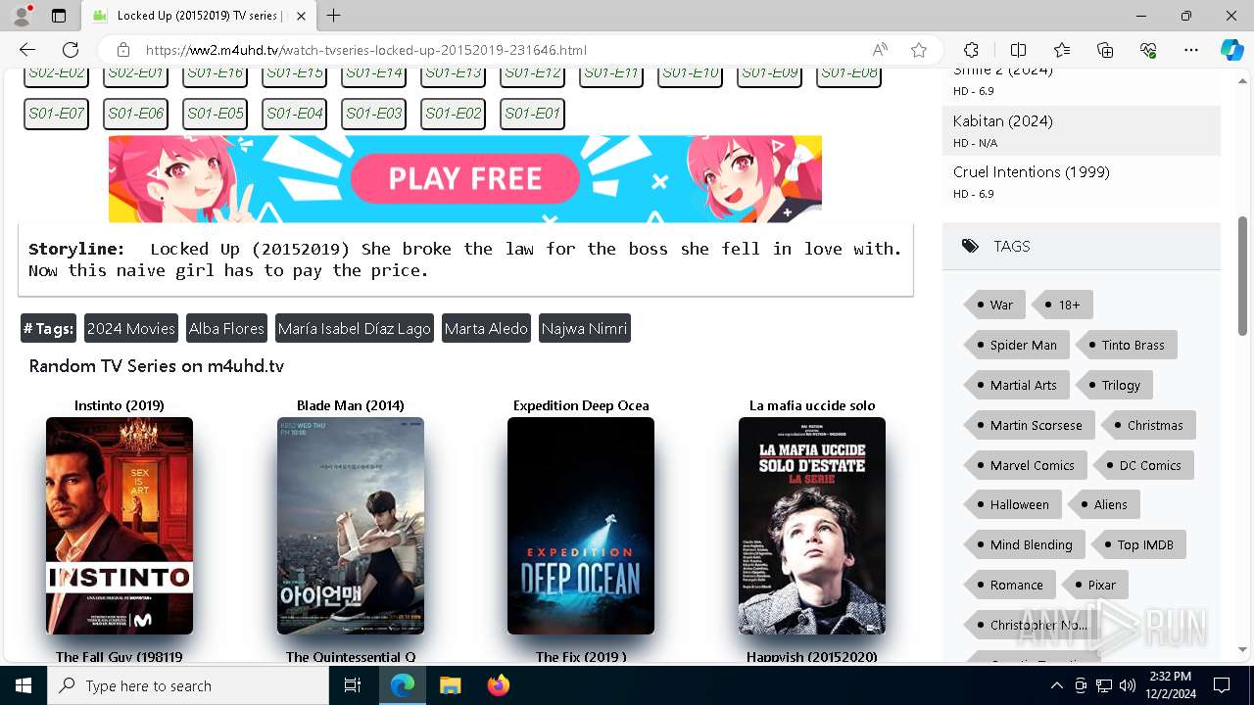Select the Romance tag
Screen dimensions: 1254x705
1009,585
